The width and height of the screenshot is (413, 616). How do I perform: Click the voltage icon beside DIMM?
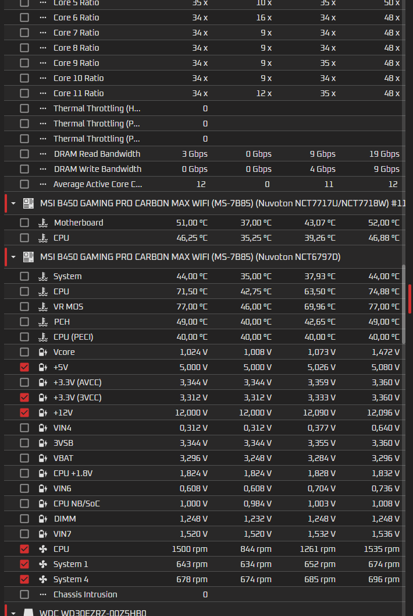pyautogui.click(x=42, y=519)
